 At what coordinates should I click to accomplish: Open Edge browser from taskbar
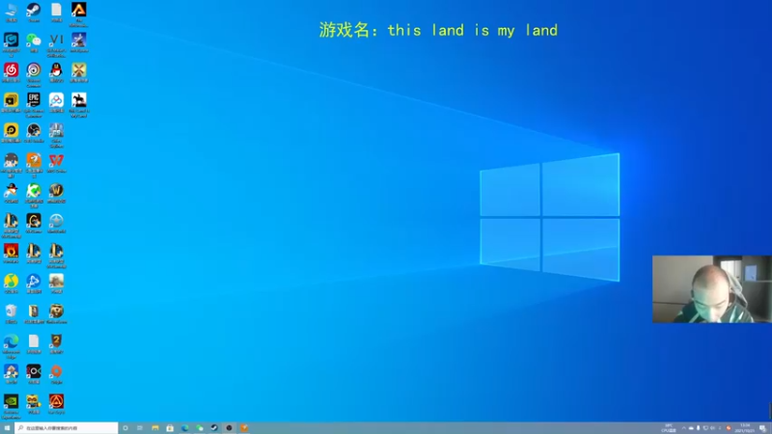point(184,428)
